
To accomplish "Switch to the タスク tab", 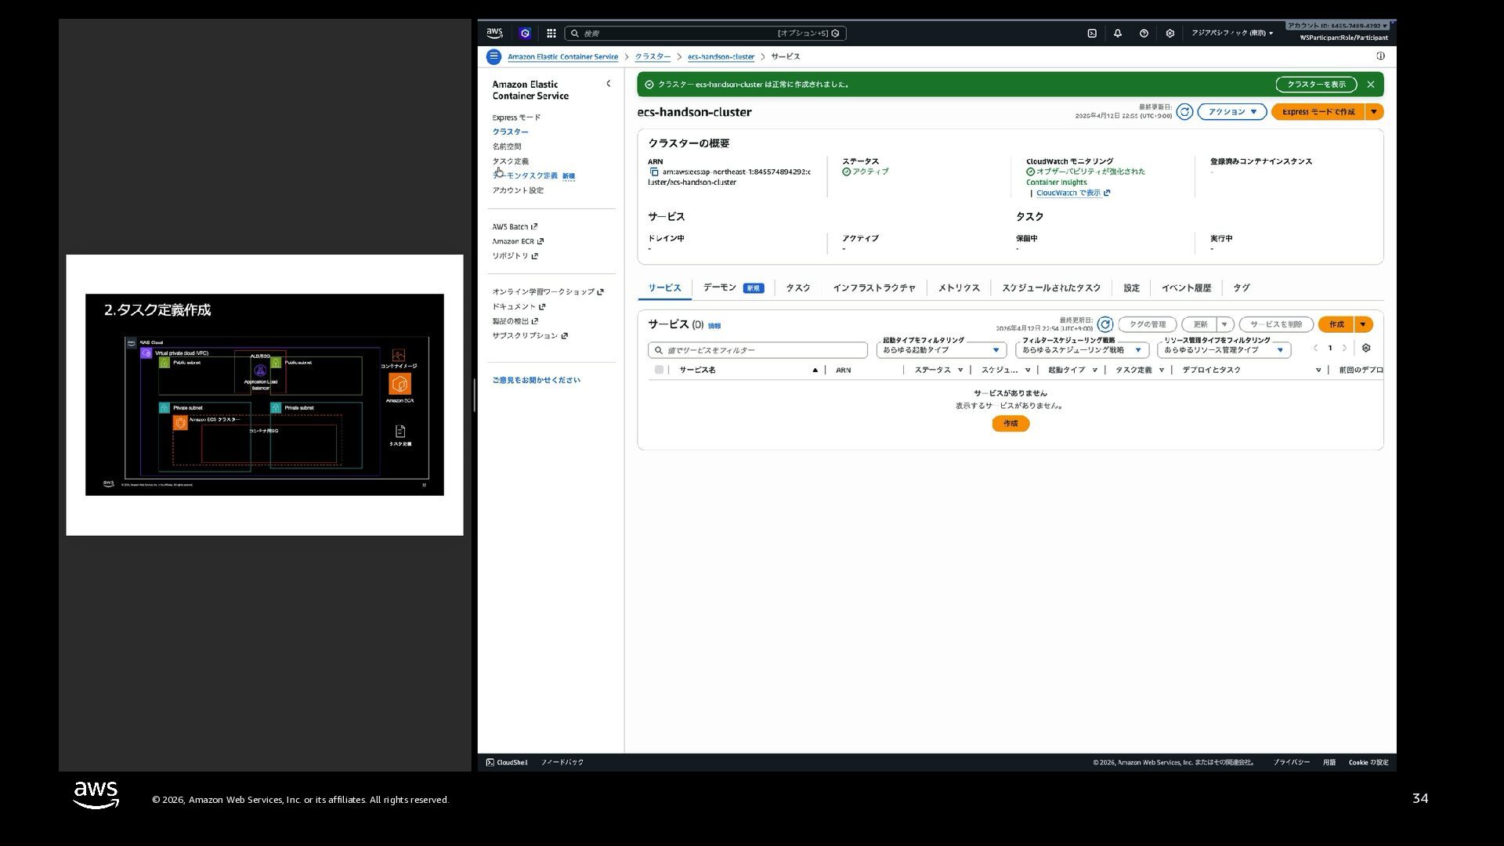I will [x=797, y=288].
